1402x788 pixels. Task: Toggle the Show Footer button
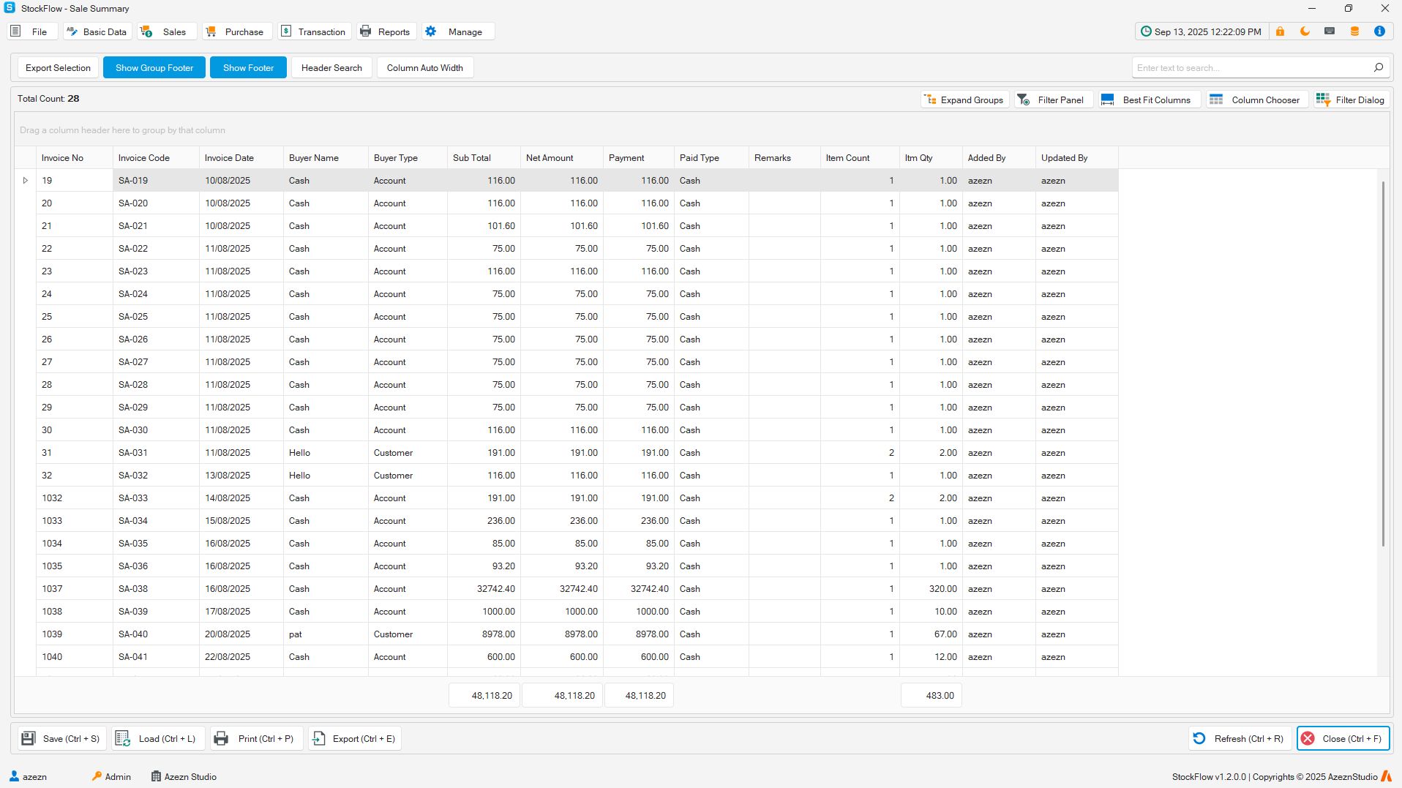pos(248,67)
